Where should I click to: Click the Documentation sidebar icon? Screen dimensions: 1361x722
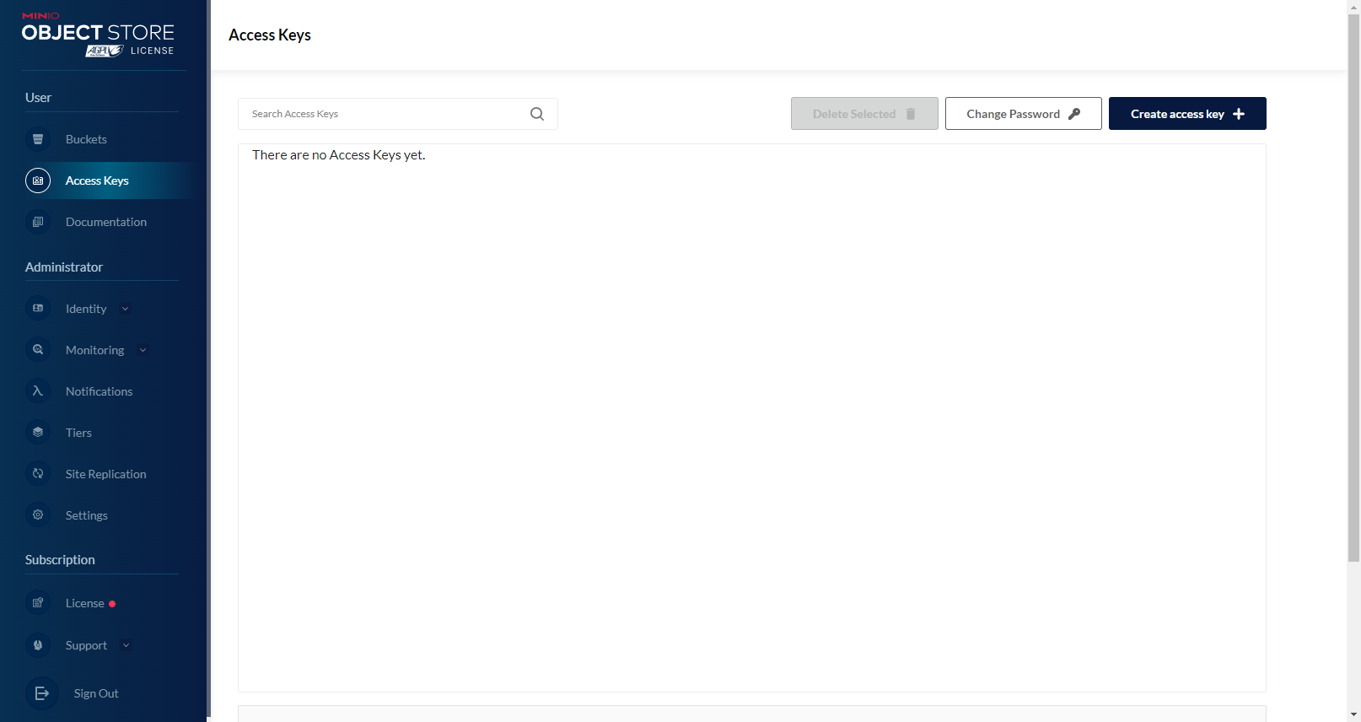(x=38, y=222)
